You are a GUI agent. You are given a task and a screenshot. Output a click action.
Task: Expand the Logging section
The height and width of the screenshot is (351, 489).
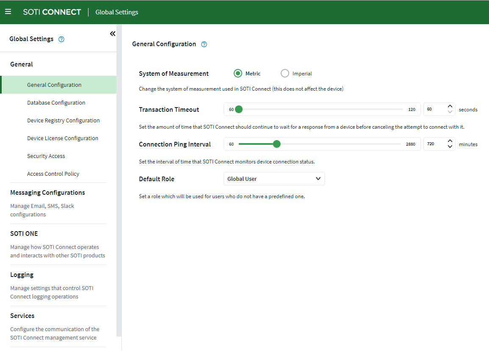[22, 275]
